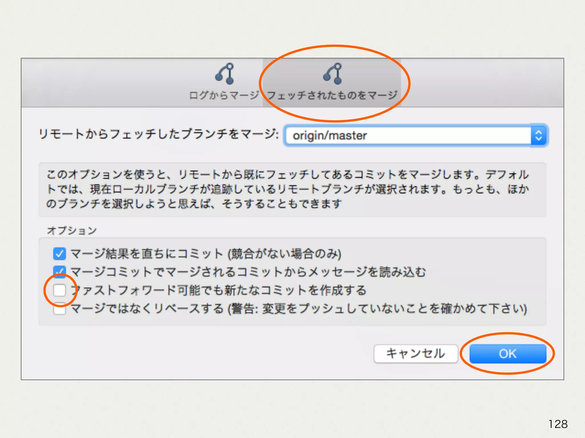
Task: Switch to ログからマージ tab label
Action: [x=224, y=95]
